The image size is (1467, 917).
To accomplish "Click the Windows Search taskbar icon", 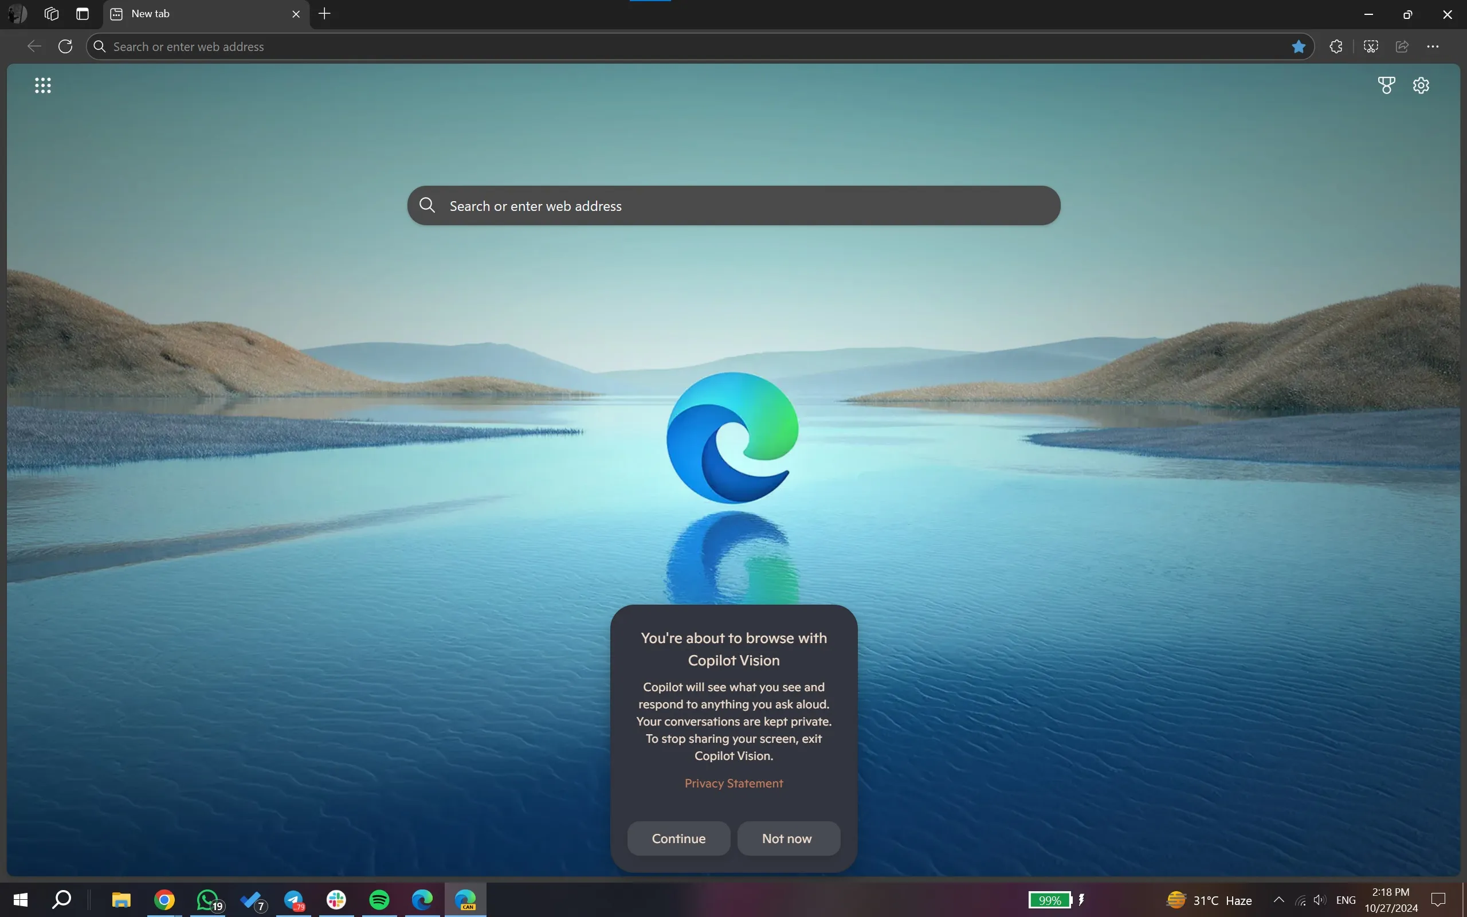I will (x=60, y=900).
